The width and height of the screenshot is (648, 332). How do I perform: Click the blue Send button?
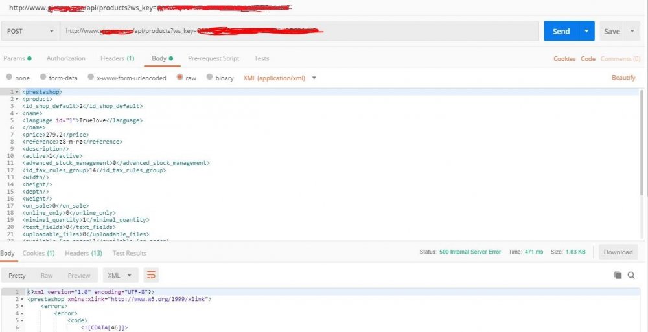coord(561,31)
